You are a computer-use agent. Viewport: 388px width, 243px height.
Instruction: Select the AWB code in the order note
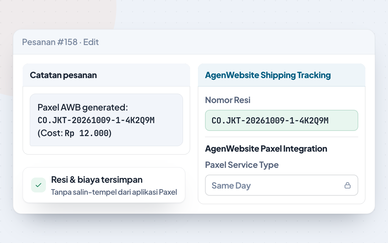pos(96,121)
